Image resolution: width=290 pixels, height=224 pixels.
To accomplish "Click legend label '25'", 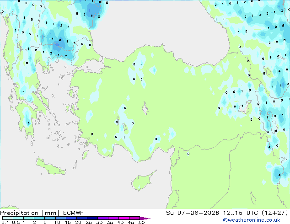I will [89, 222].
